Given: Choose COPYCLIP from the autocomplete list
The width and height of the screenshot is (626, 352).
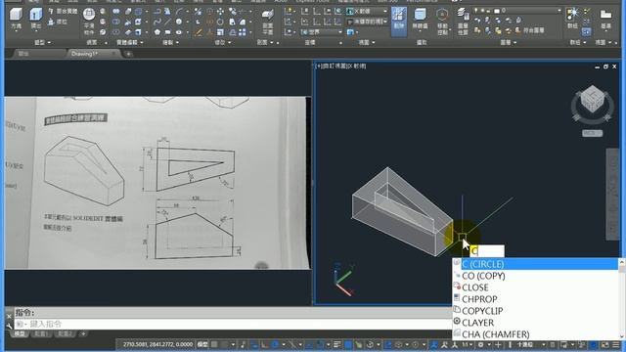Looking at the screenshot, I should [x=535, y=311].
